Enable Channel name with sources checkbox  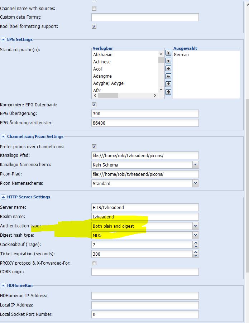pos(94,9)
